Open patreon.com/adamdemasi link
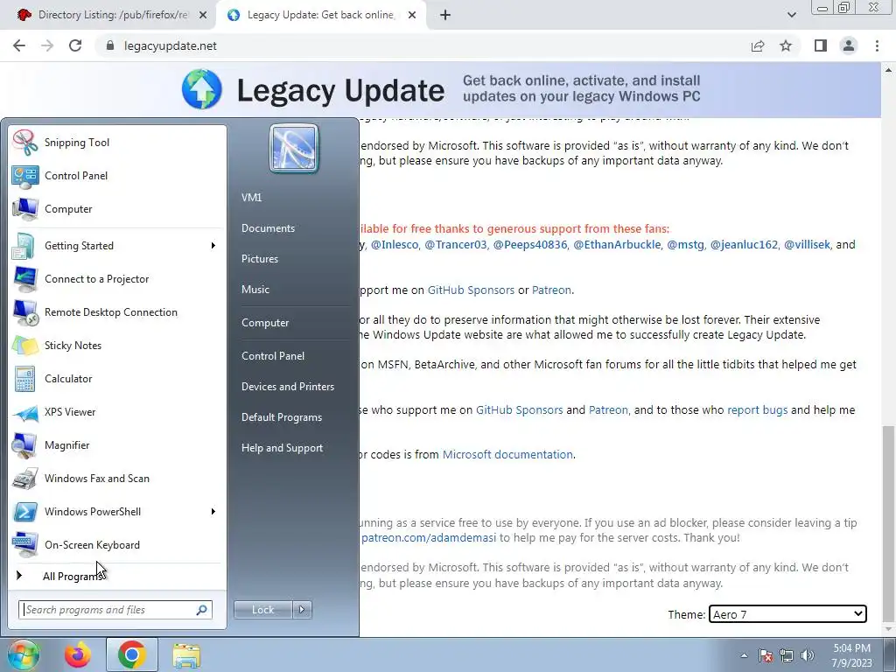The width and height of the screenshot is (896, 672). click(x=429, y=538)
